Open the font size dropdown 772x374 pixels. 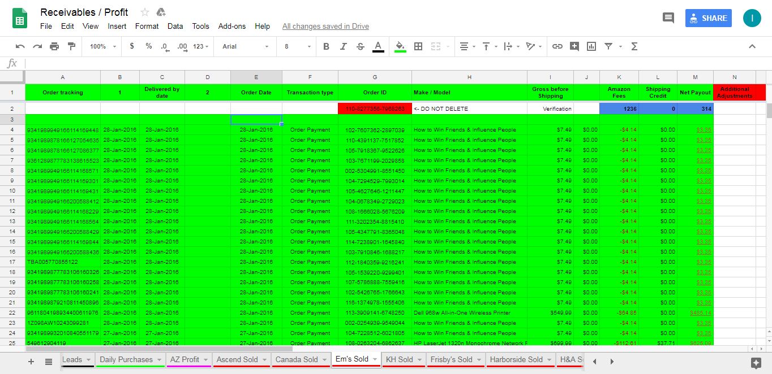click(297, 46)
